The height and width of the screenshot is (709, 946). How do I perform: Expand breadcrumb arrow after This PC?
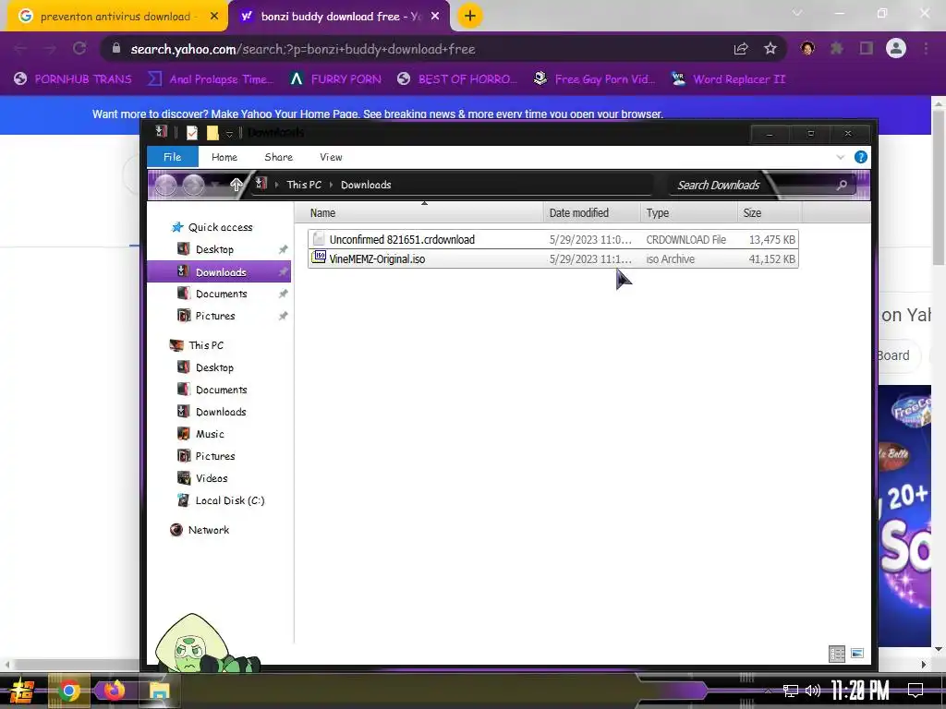pos(332,185)
